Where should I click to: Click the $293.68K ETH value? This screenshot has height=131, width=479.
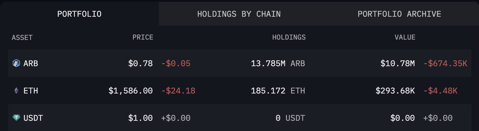[395, 91]
